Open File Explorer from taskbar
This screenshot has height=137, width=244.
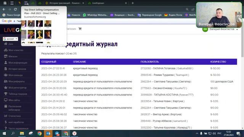point(22,134)
